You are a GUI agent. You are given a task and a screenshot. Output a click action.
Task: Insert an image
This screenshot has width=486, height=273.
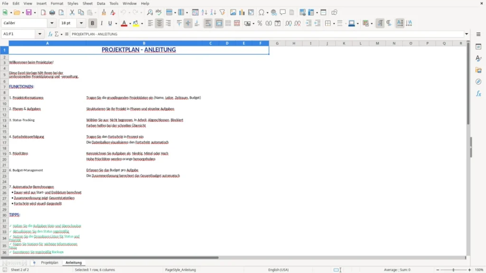pyautogui.click(x=233, y=12)
